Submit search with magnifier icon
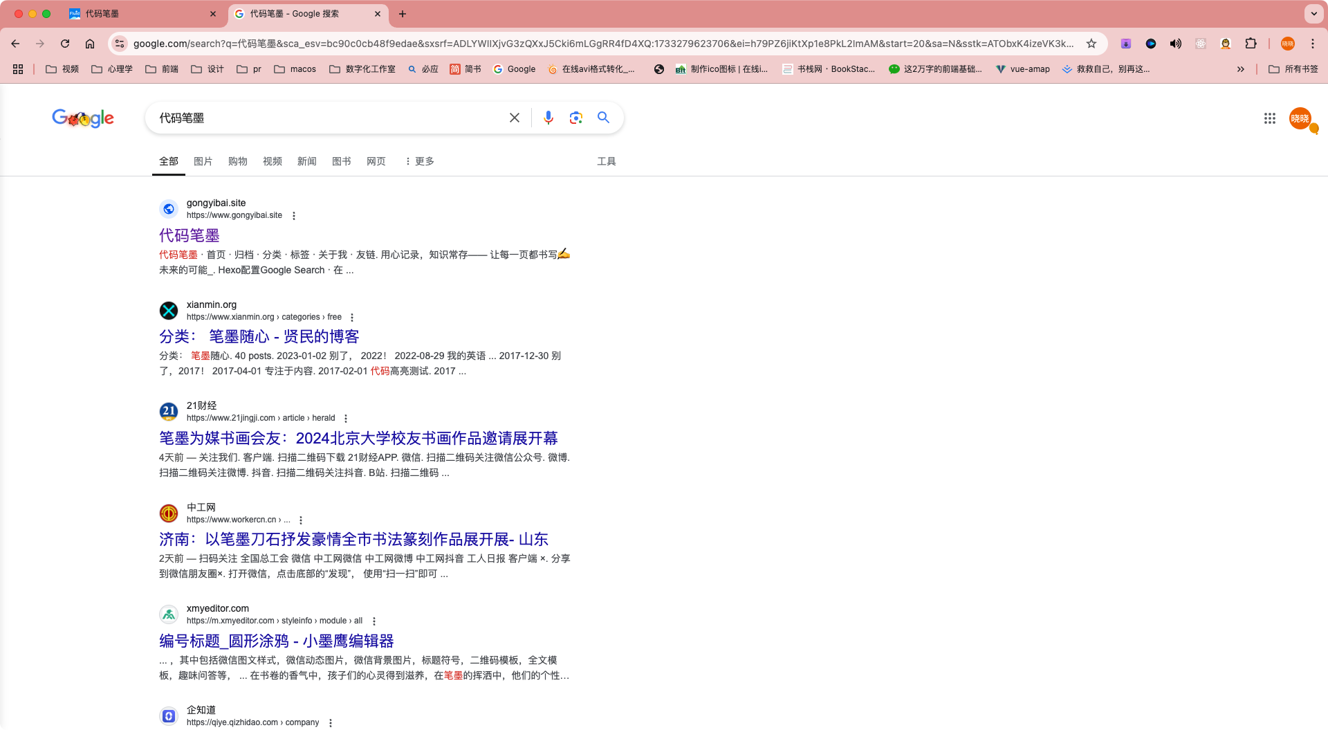 tap(604, 118)
